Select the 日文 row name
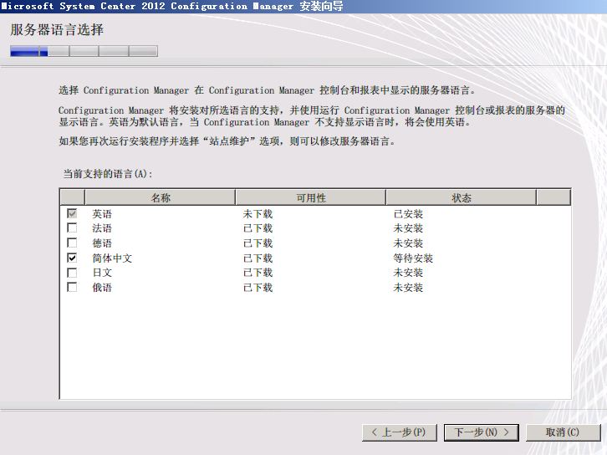 102,273
